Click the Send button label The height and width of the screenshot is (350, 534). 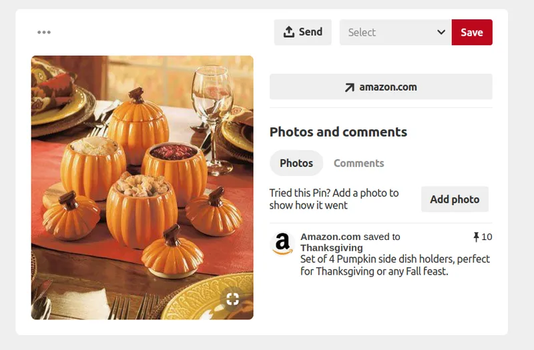pyautogui.click(x=310, y=32)
